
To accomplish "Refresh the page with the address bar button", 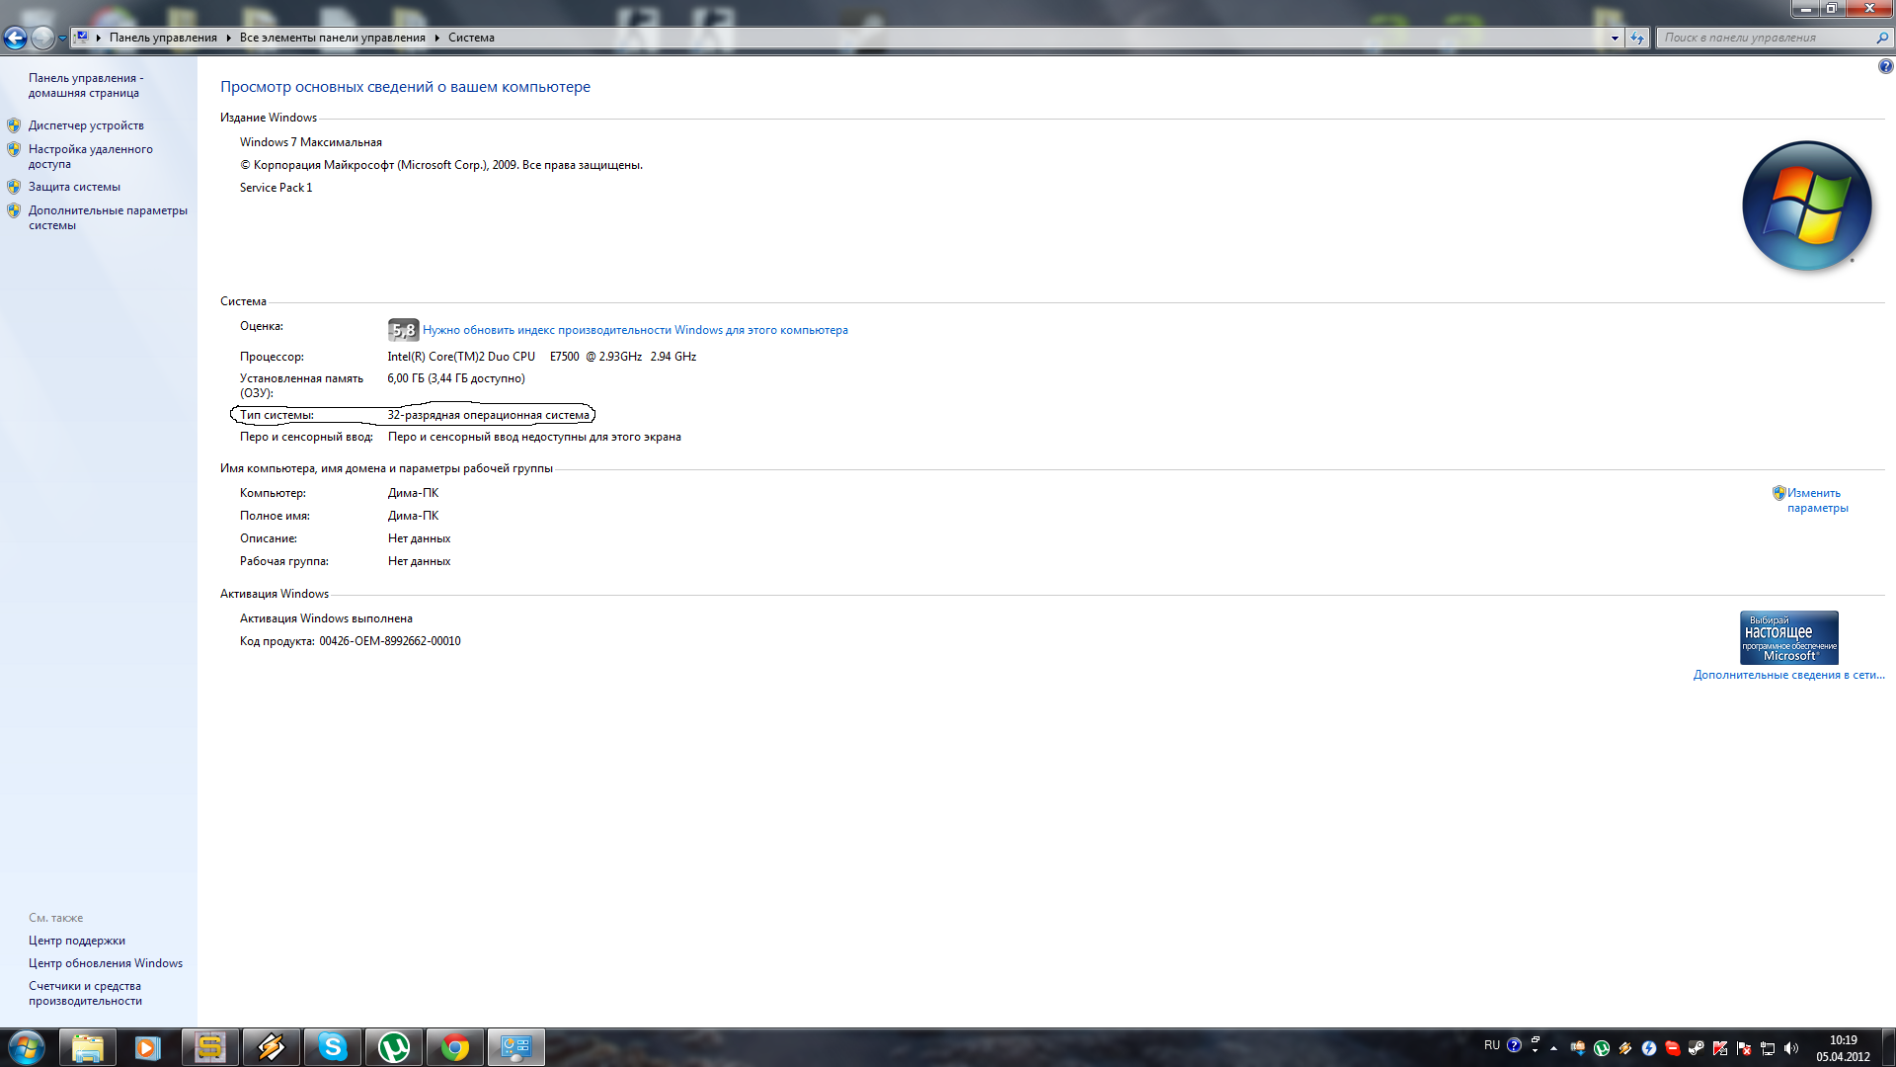I will [x=1637, y=38].
